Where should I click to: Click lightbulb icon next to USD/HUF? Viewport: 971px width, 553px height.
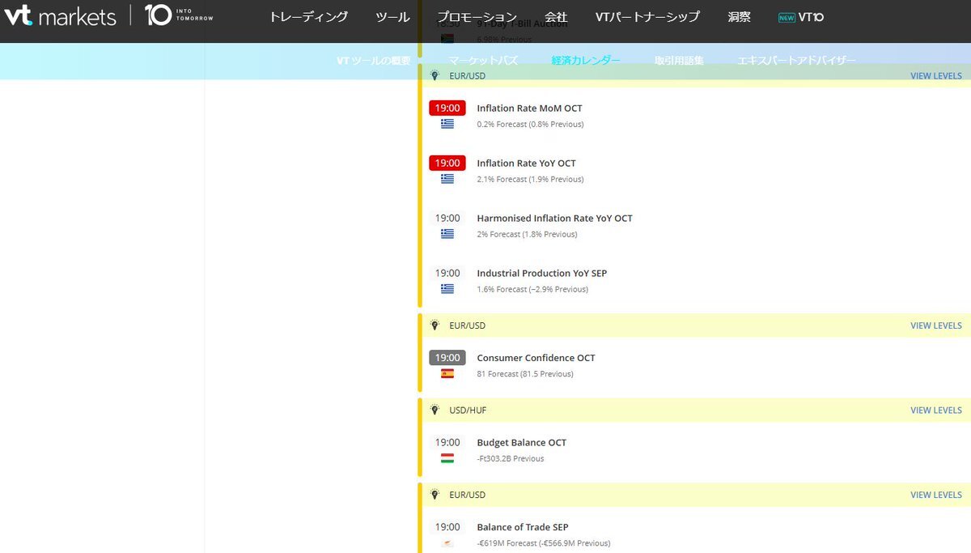coord(435,410)
